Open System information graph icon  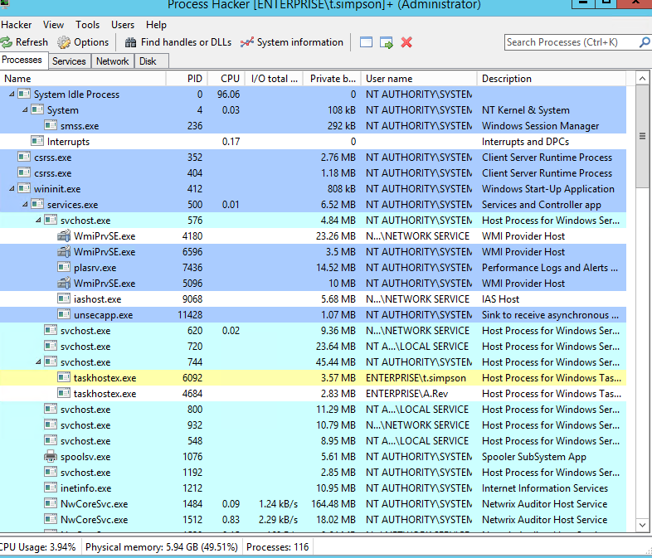pyautogui.click(x=247, y=42)
